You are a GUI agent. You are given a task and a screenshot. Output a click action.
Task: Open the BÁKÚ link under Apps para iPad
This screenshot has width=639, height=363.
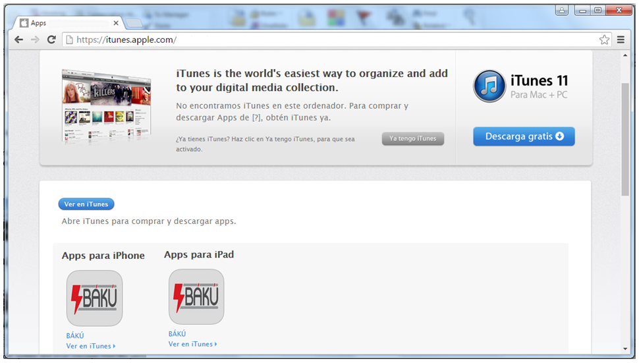(x=177, y=333)
